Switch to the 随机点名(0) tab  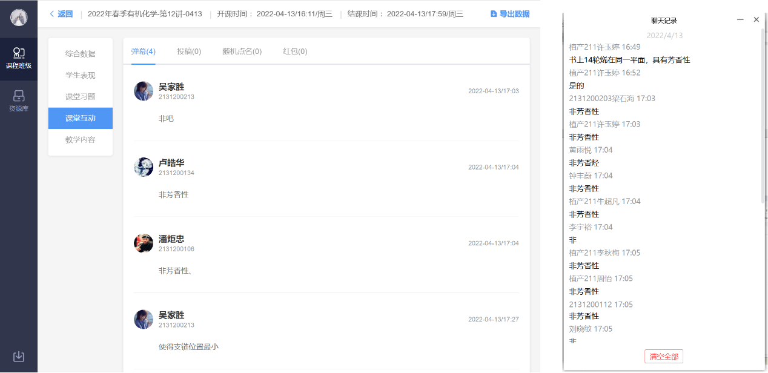click(242, 51)
